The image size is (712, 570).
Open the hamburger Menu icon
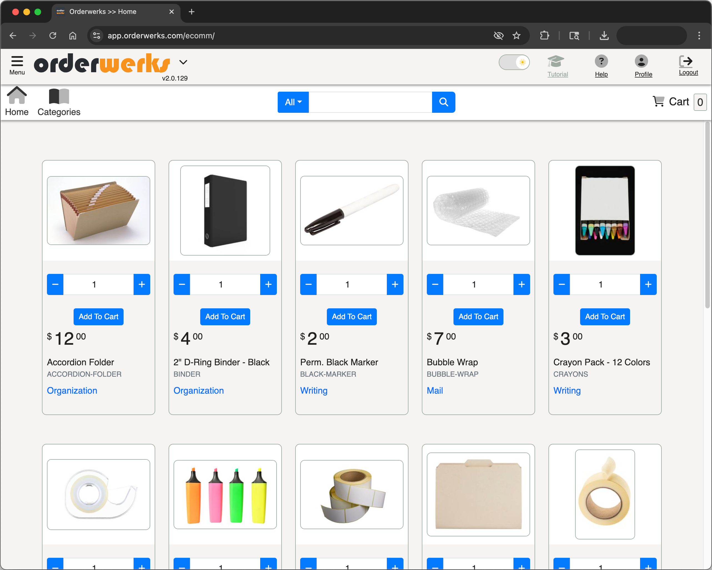tap(17, 61)
